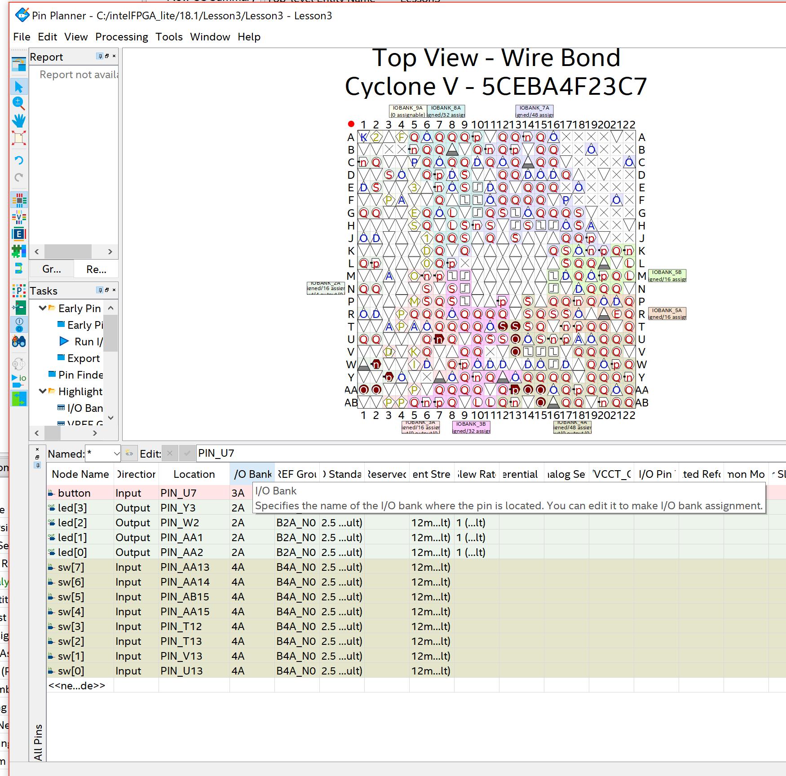The width and height of the screenshot is (786, 776).
Task: Pin the Report panel
Action: point(99,56)
